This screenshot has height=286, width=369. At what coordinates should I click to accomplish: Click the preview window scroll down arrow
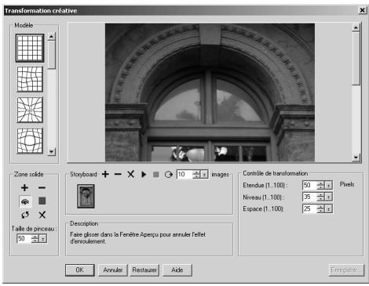356,157
